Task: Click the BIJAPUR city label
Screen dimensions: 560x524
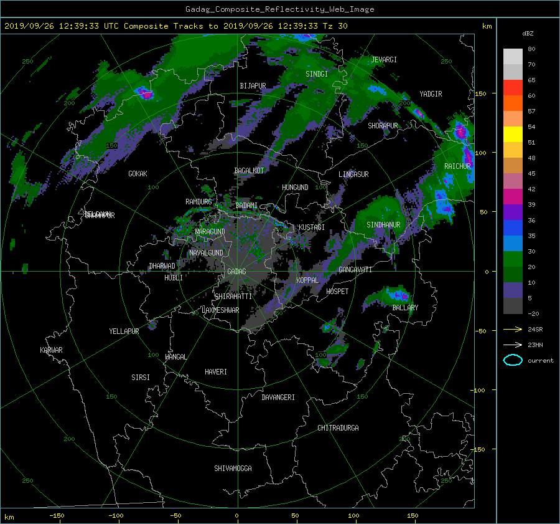Action: click(x=253, y=86)
